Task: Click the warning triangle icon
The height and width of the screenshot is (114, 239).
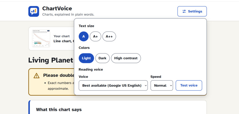Action: coord(36,75)
